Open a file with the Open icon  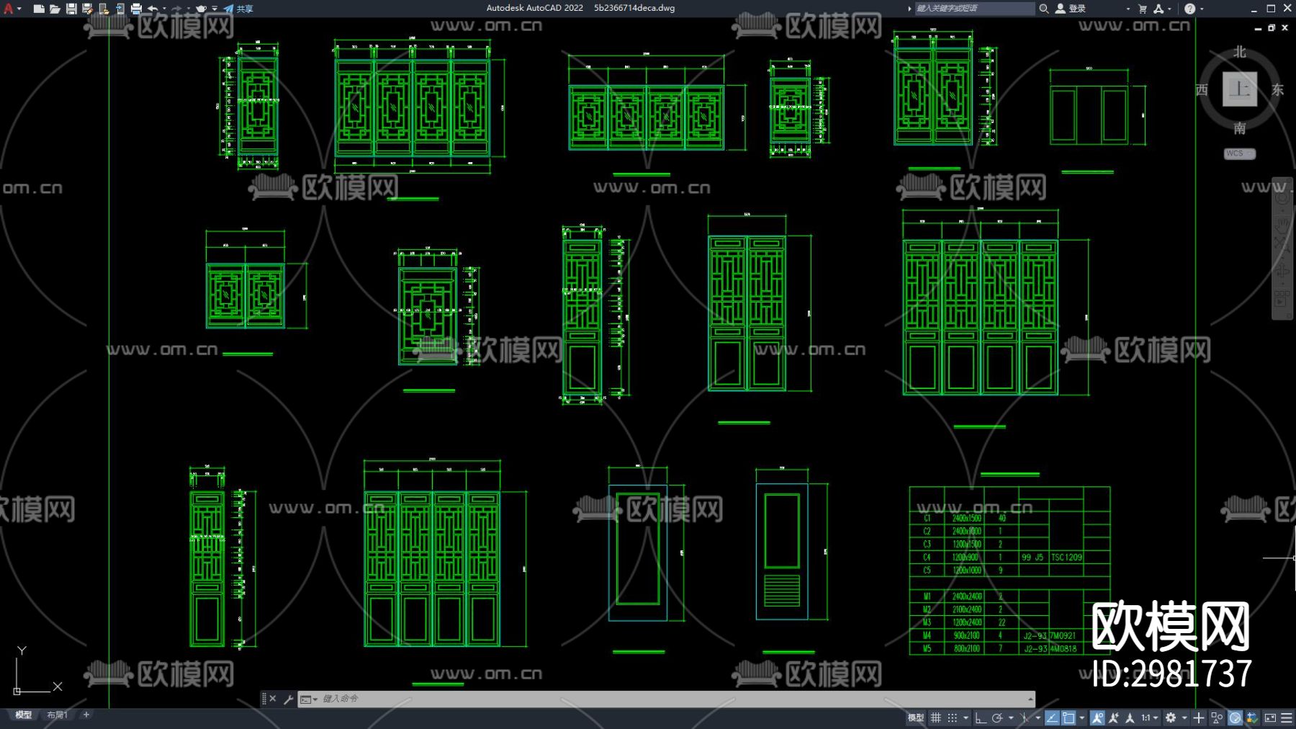pyautogui.click(x=55, y=9)
